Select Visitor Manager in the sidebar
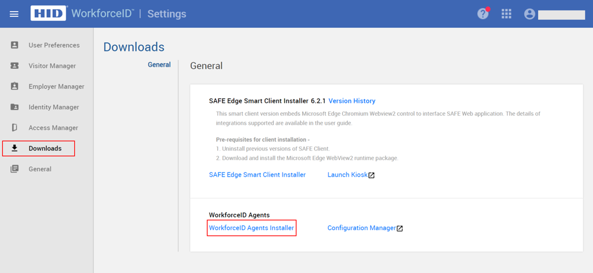Viewport: 593px width, 273px height. pos(52,66)
